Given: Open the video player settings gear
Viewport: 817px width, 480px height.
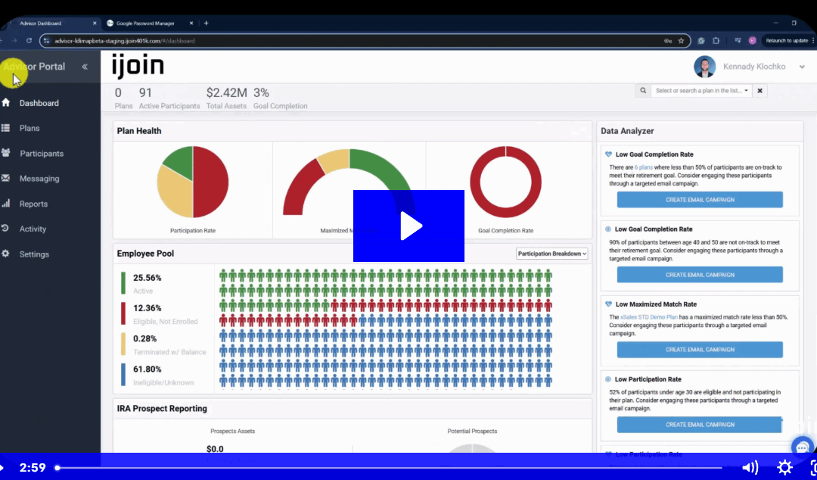Looking at the screenshot, I should [x=784, y=467].
